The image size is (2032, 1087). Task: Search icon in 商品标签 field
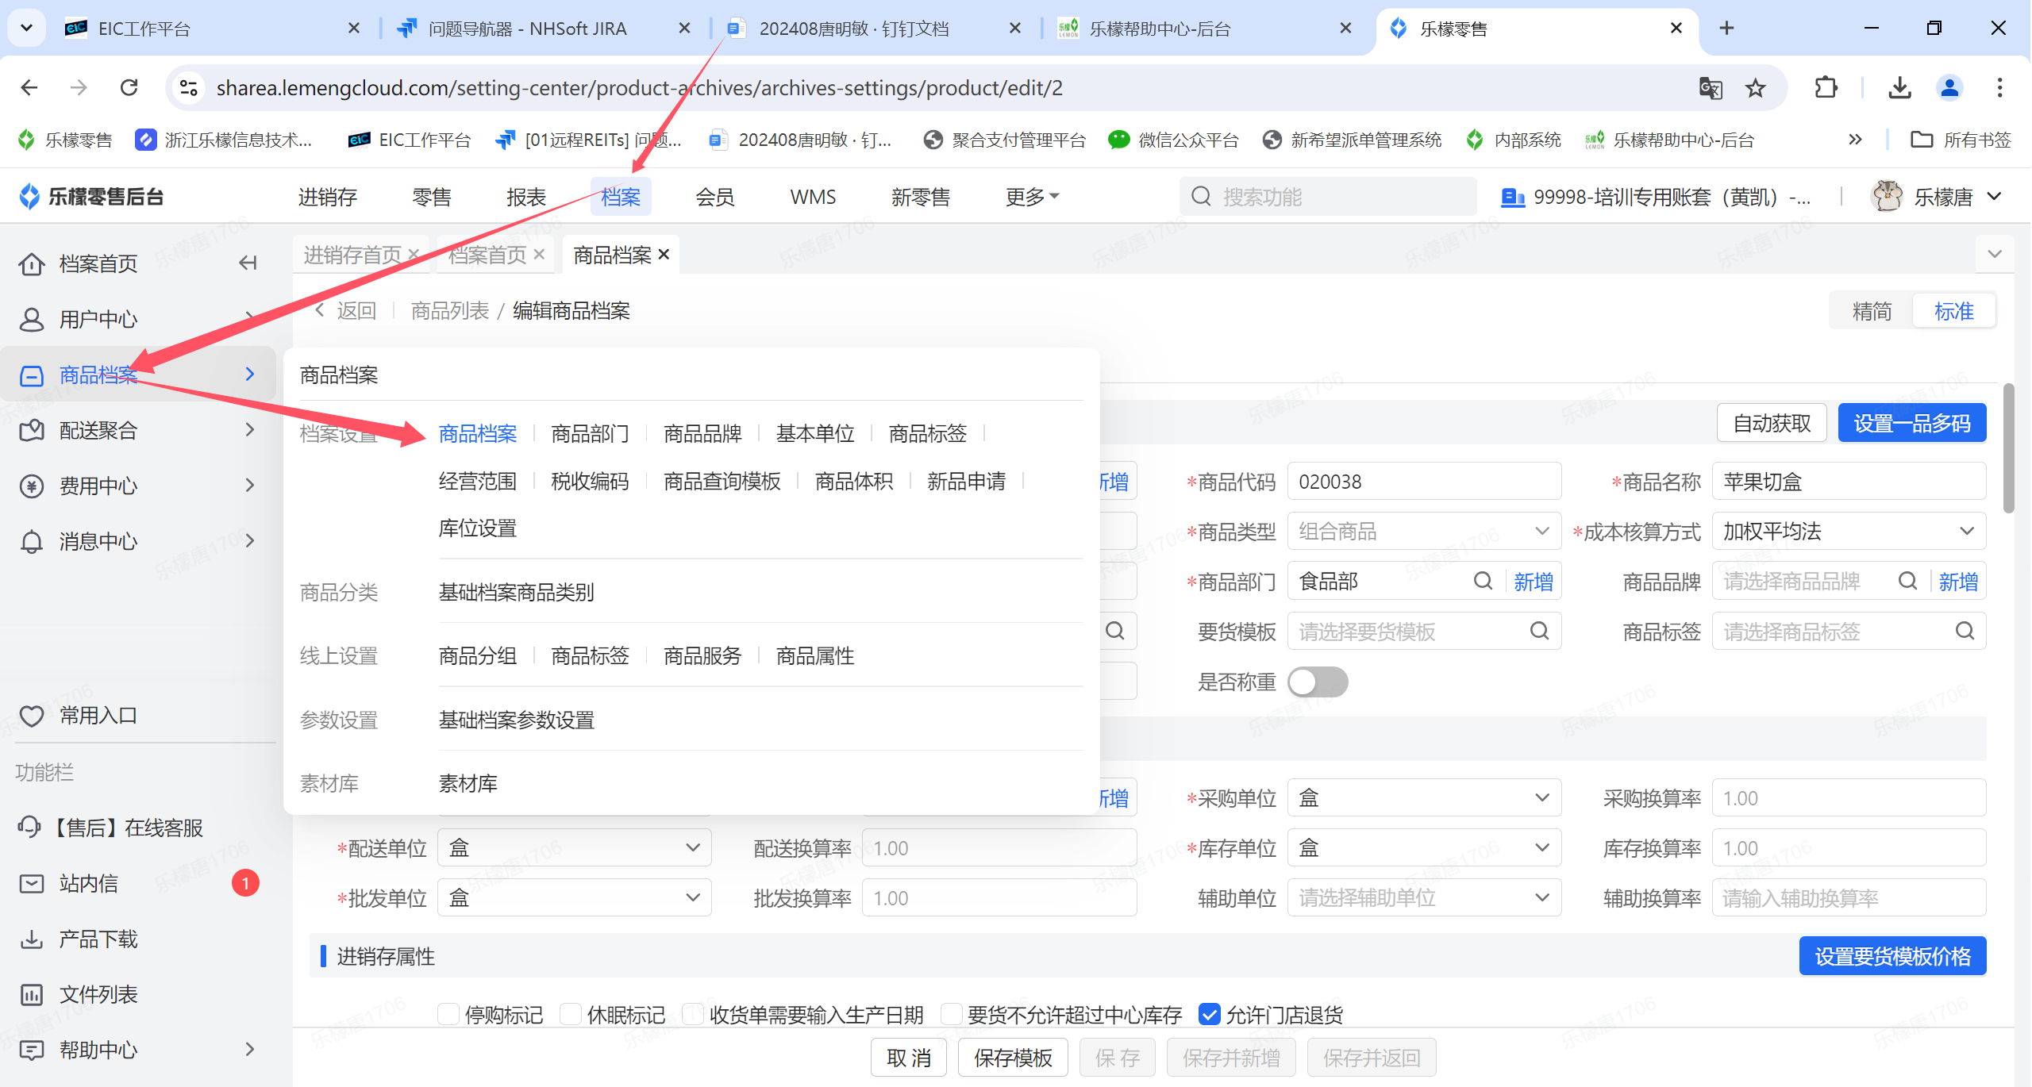point(1965,632)
